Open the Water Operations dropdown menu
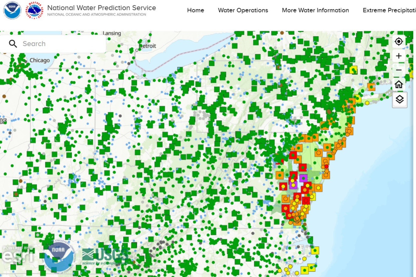The width and height of the screenshot is (416, 277). (243, 10)
